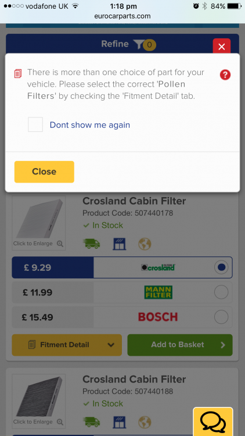The image size is (245, 436).
Task: Select the Crosland £9.29 radio button
Action: click(x=221, y=267)
